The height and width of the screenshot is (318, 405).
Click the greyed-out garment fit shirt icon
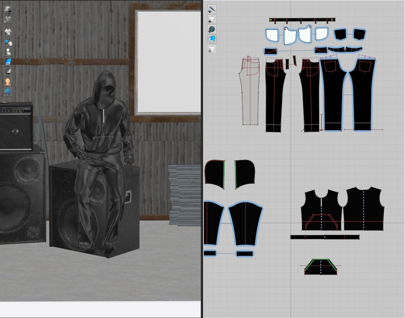coord(8,19)
